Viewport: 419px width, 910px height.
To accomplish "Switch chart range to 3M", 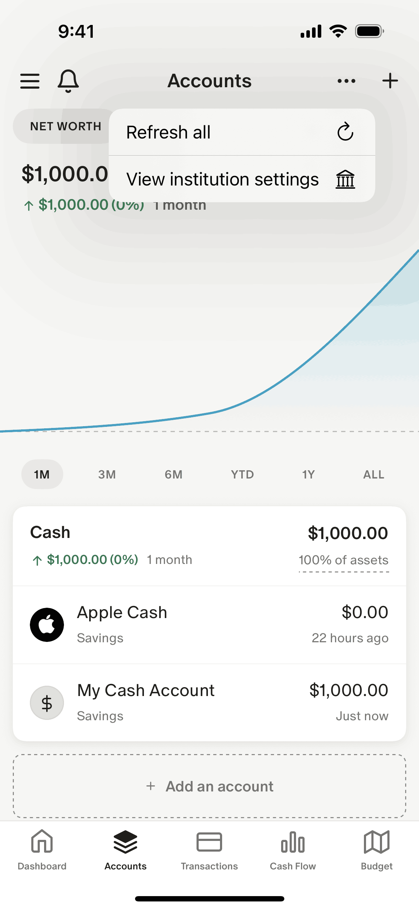I will click(107, 474).
